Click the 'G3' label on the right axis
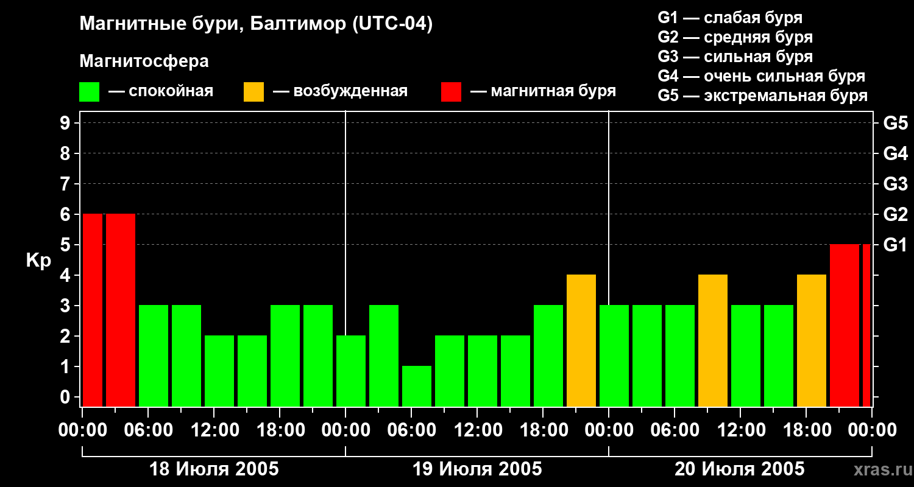Image resolution: width=914 pixels, height=487 pixels. click(x=895, y=184)
